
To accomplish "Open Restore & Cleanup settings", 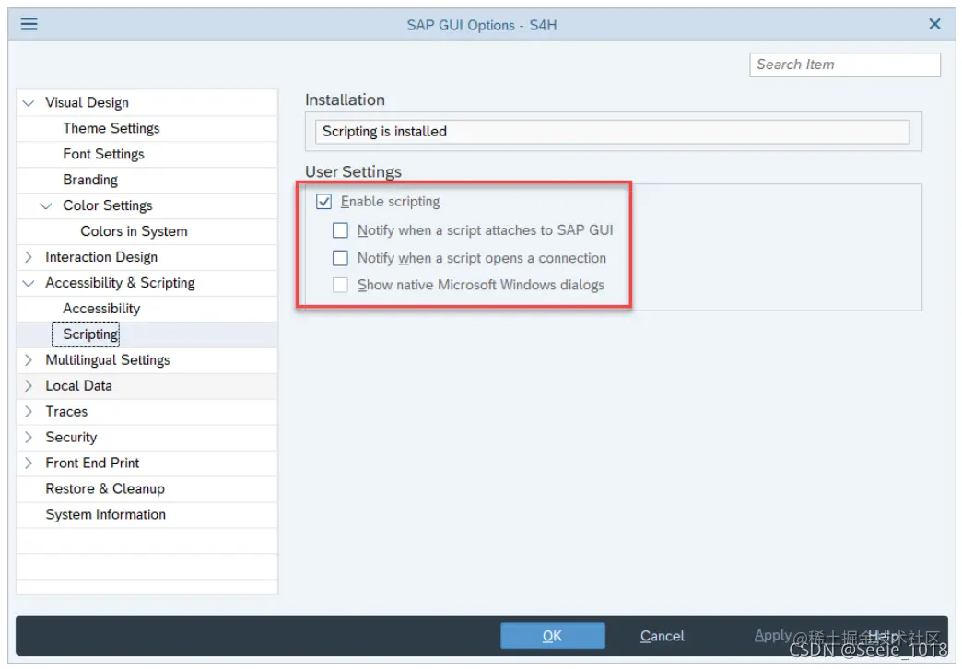I will coord(105,489).
